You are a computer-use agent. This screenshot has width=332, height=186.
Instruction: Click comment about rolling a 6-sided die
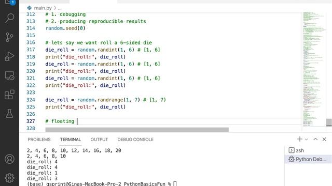99,42
